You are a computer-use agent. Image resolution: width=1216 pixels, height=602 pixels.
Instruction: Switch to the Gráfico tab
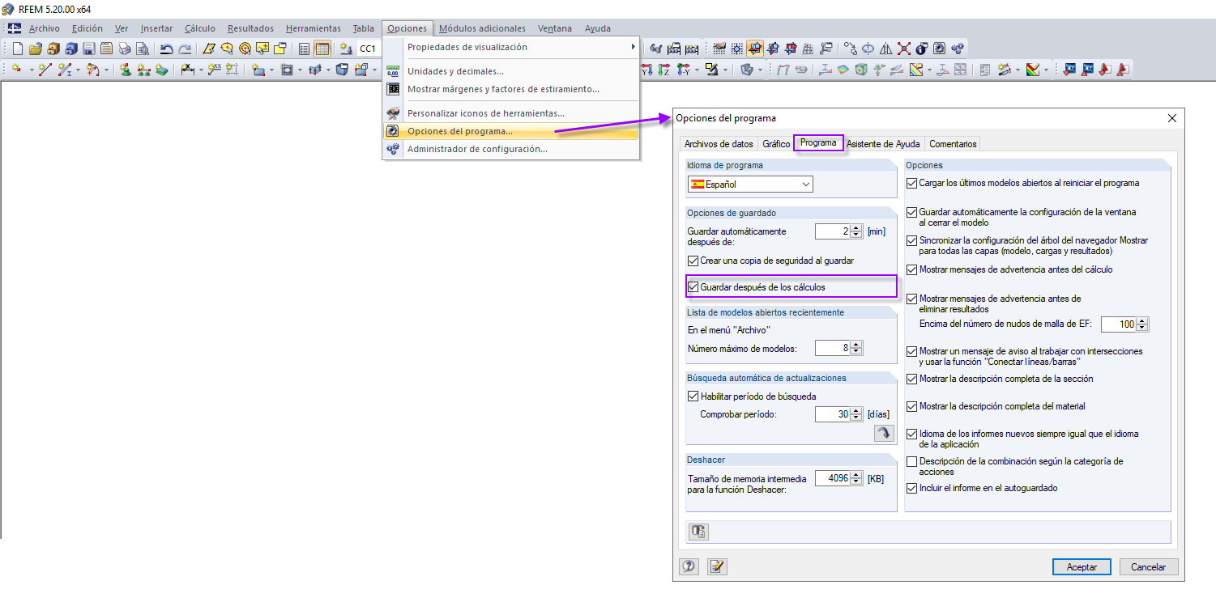pos(776,144)
